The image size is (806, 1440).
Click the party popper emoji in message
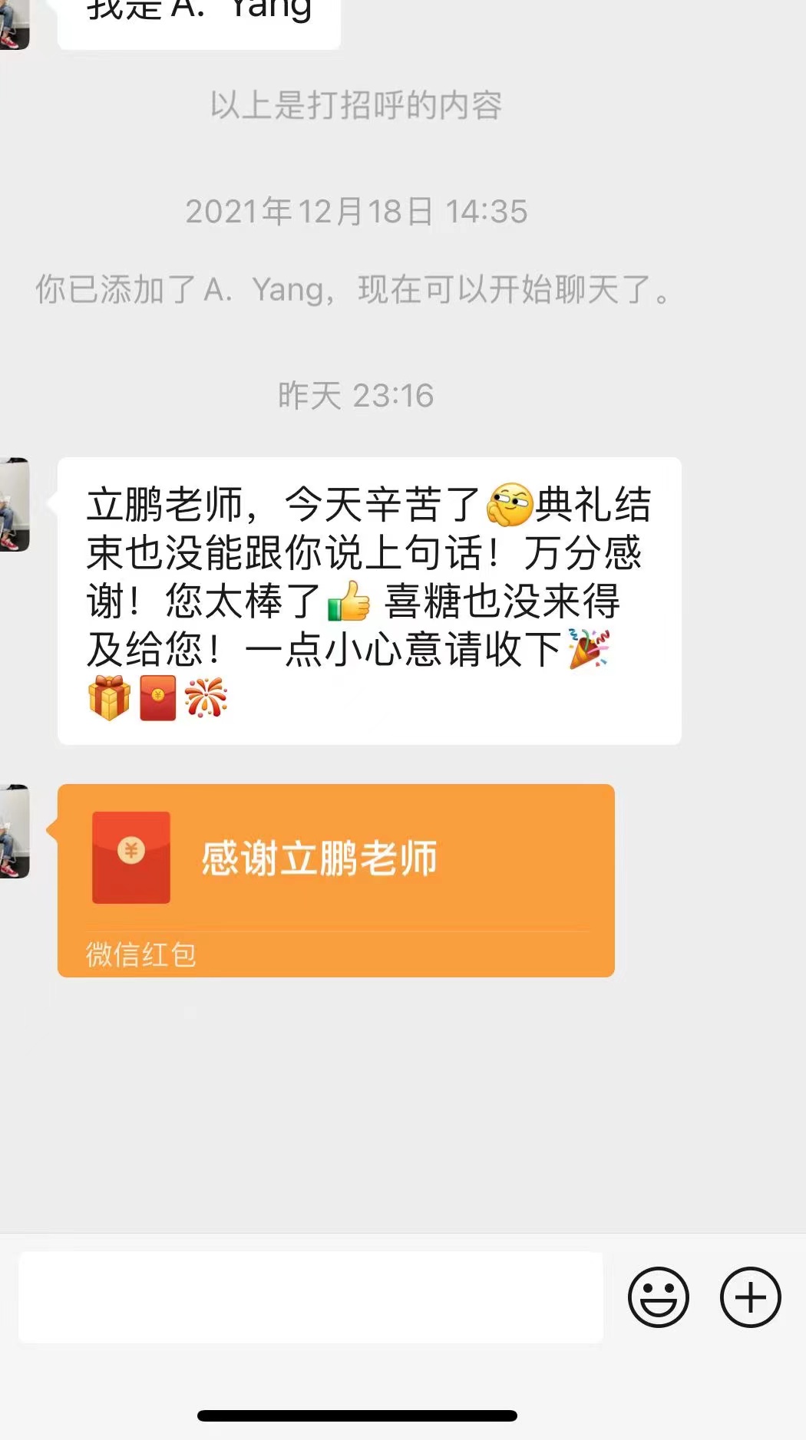pyautogui.click(x=589, y=649)
